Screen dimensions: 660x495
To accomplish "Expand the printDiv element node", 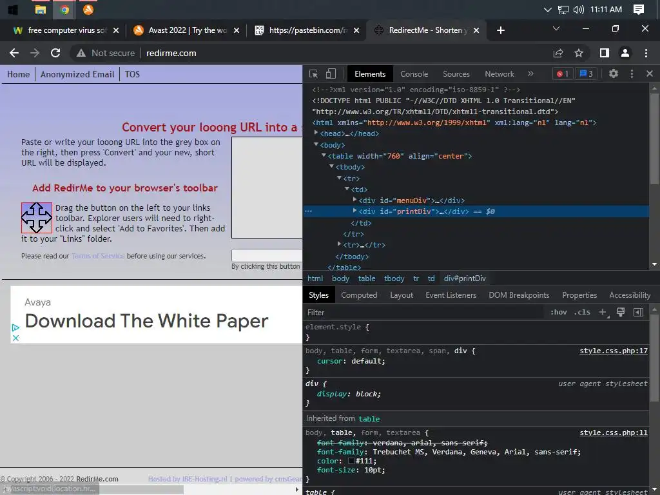I will [354, 211].
